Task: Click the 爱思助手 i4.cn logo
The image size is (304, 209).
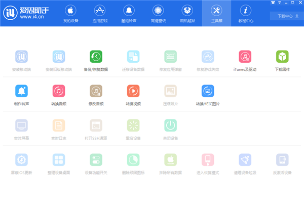Action: pyautogui.click(x=26, y=14)
